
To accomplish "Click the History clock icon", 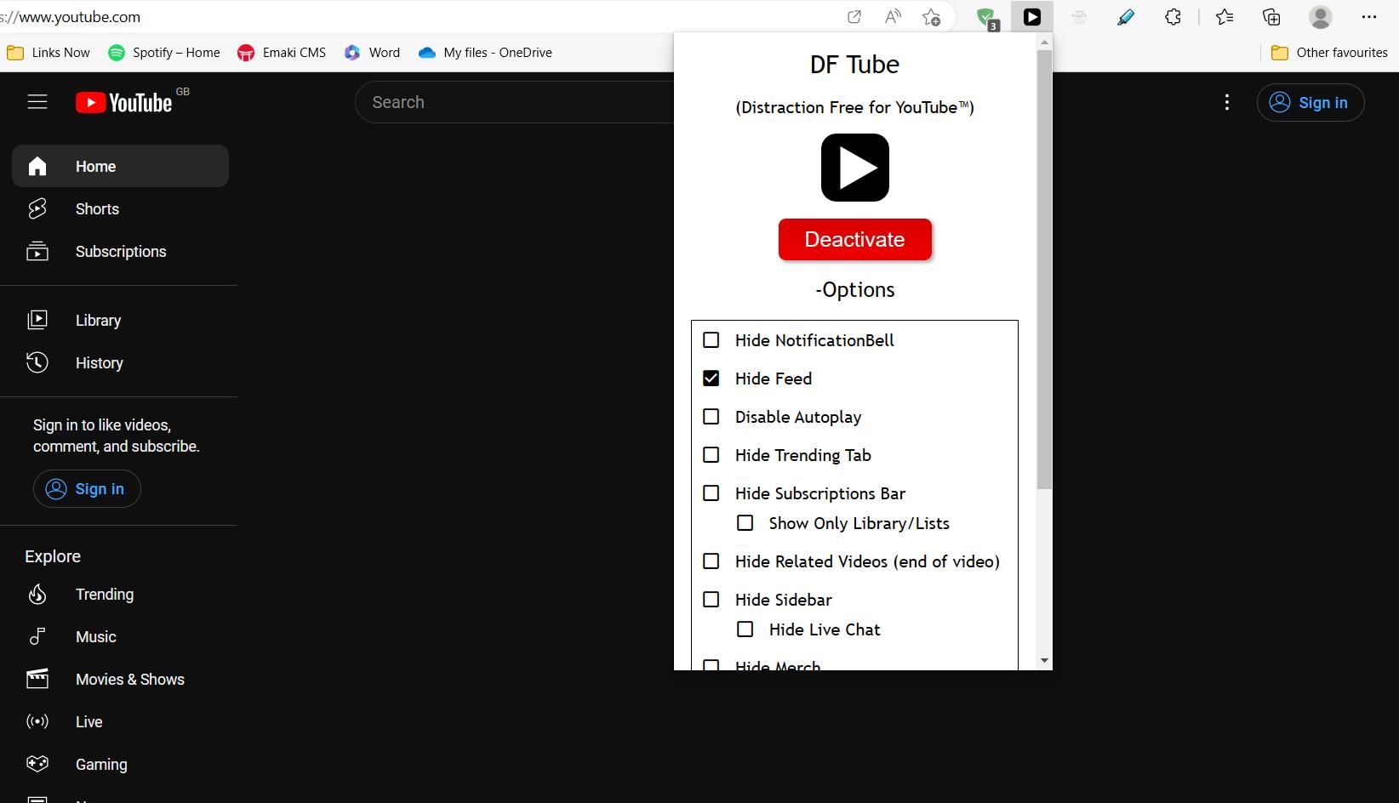I will pyautogui.click(x=37, y=362).
